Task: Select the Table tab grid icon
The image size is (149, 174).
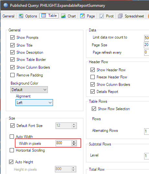Action: [x=44, y=16]
